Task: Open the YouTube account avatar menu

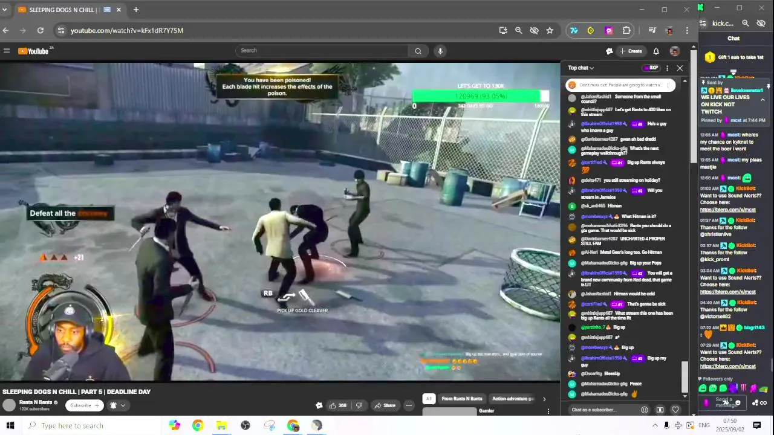Action: [x=674, y=51]
